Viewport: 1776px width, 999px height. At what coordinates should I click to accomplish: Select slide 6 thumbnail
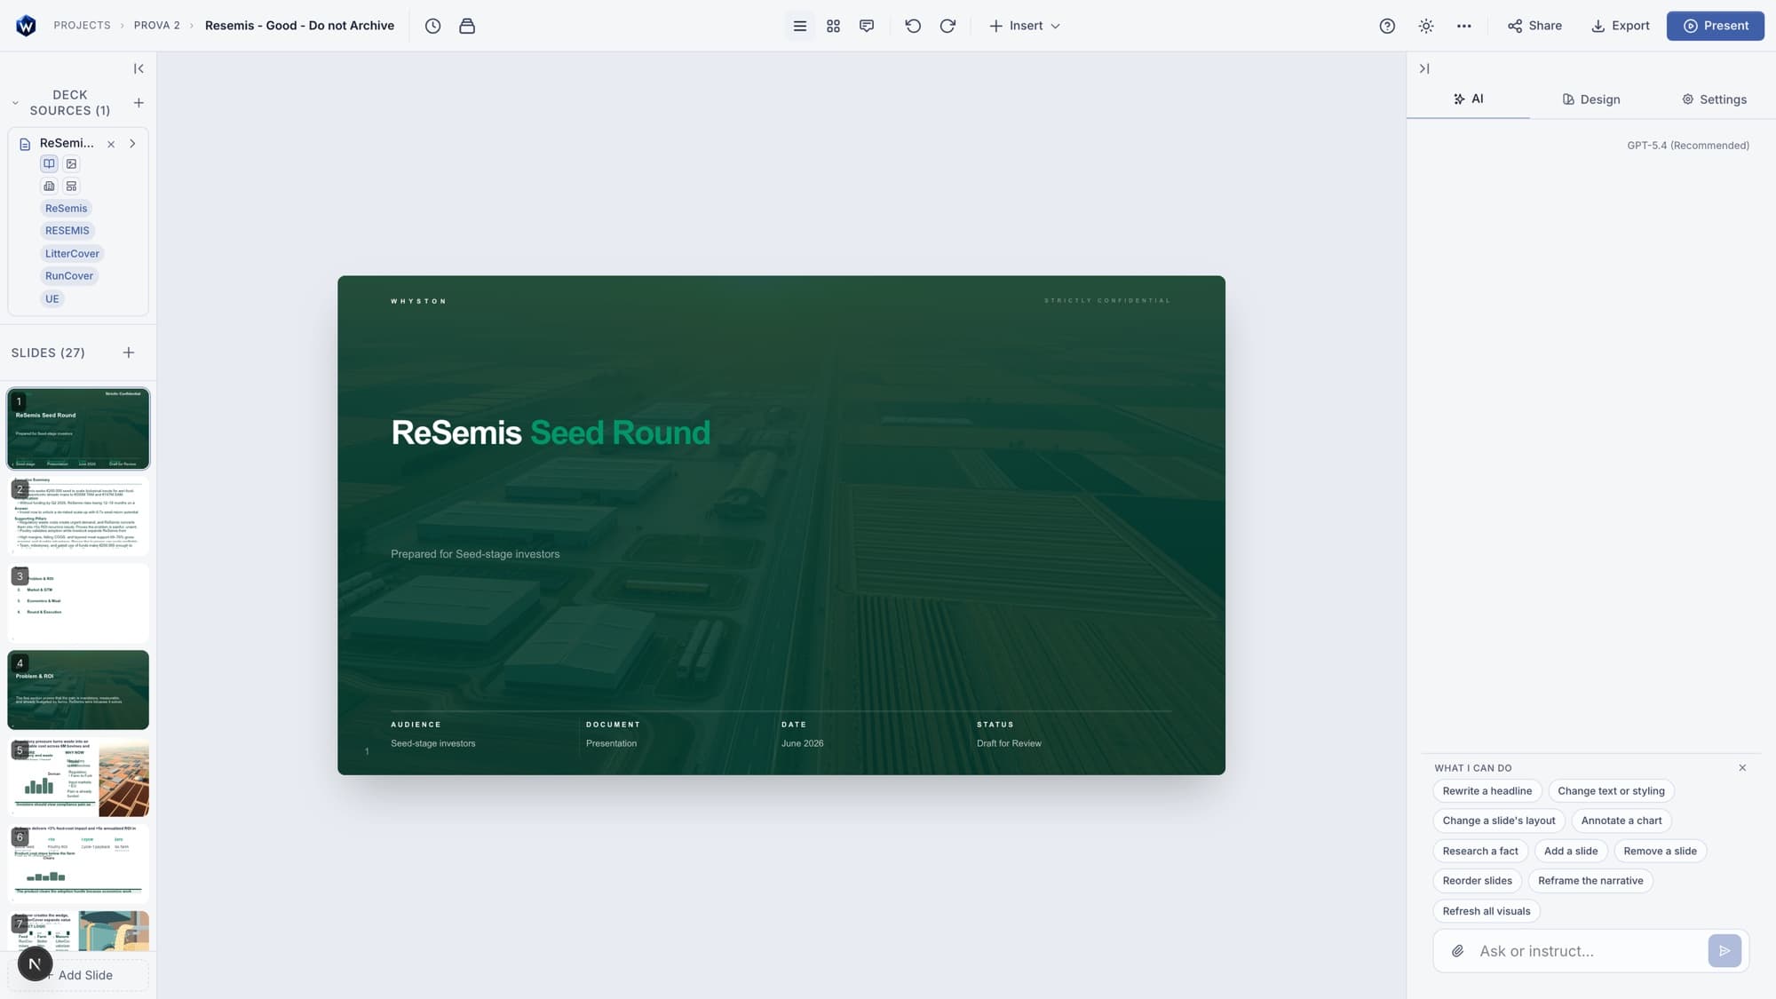pyautogui.click(x=78, y=864)
